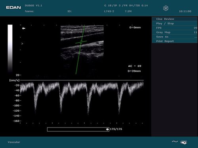The width and height of the screenshot is (198, 148).
Task: Click the white left arrow near image top
Action: (x=24, y=28)
